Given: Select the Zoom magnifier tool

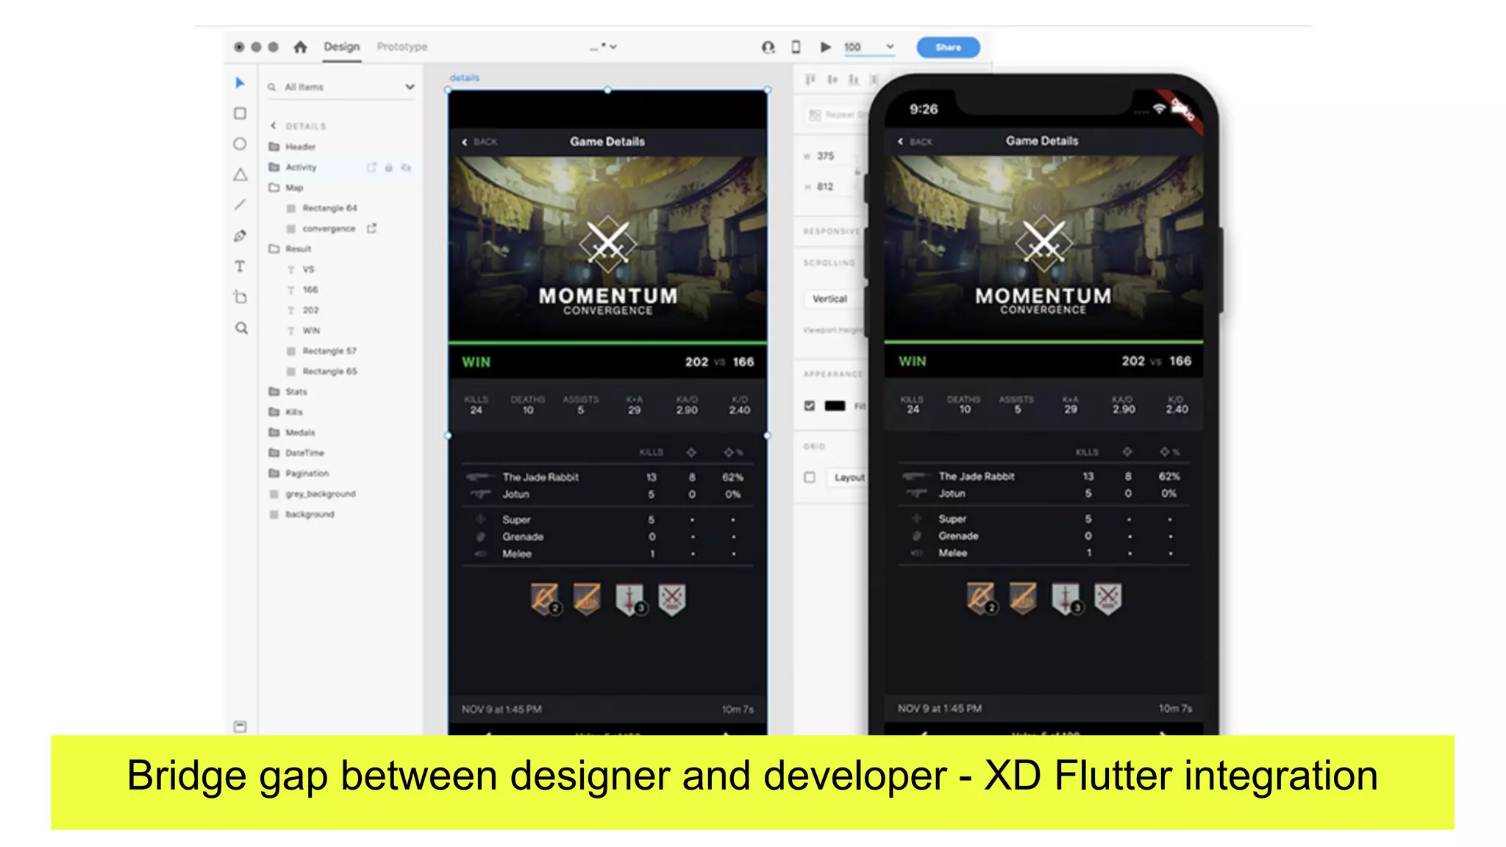Looking at the screenshot, I should point(241,328).
